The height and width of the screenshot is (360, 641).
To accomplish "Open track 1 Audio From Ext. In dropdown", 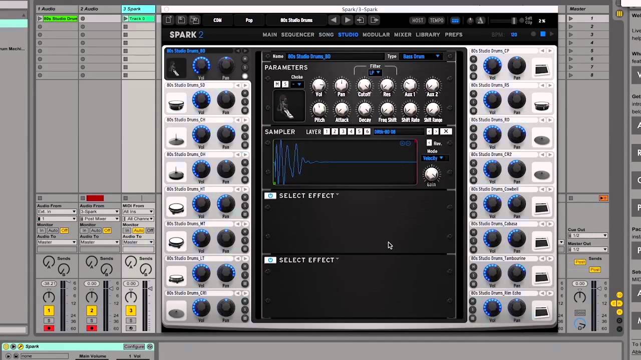I will (x=57, y=211).
